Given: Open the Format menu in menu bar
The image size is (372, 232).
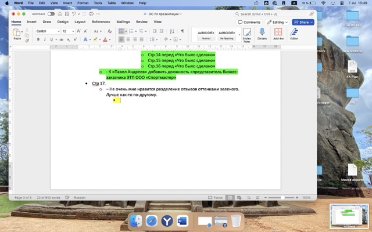Looking at the screenshot, I should coord(83,3).
